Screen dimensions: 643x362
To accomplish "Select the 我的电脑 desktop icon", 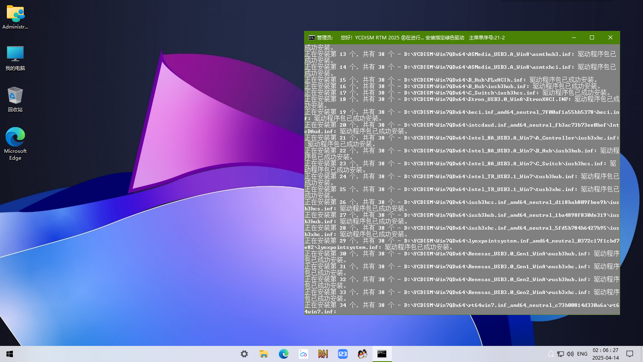I will pyautogui.click(x=15, y=58).
